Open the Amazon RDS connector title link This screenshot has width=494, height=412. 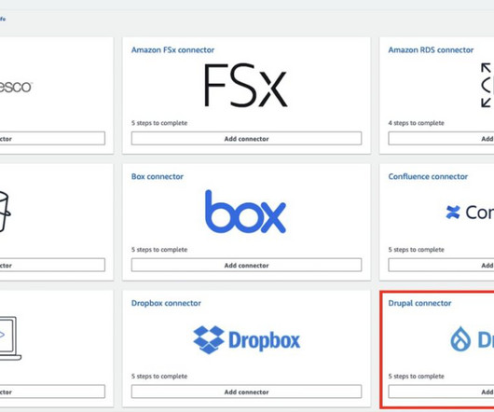pos(431,49)
